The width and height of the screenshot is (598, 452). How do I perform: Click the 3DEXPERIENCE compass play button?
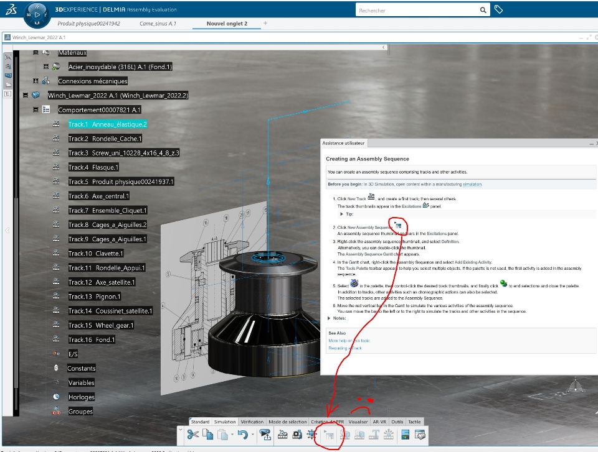tap(37, 15)
